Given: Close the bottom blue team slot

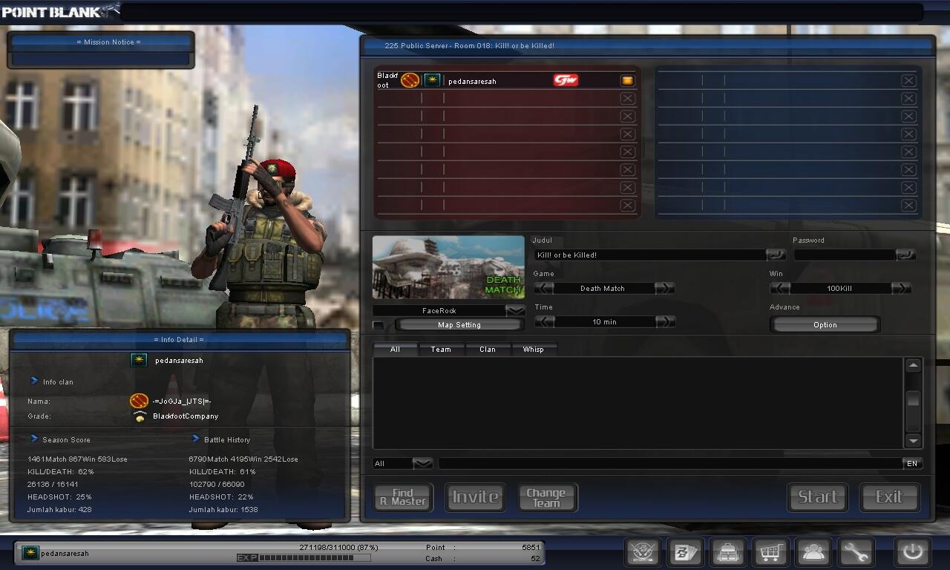Looking at the screenshot, I should [908, 205].
